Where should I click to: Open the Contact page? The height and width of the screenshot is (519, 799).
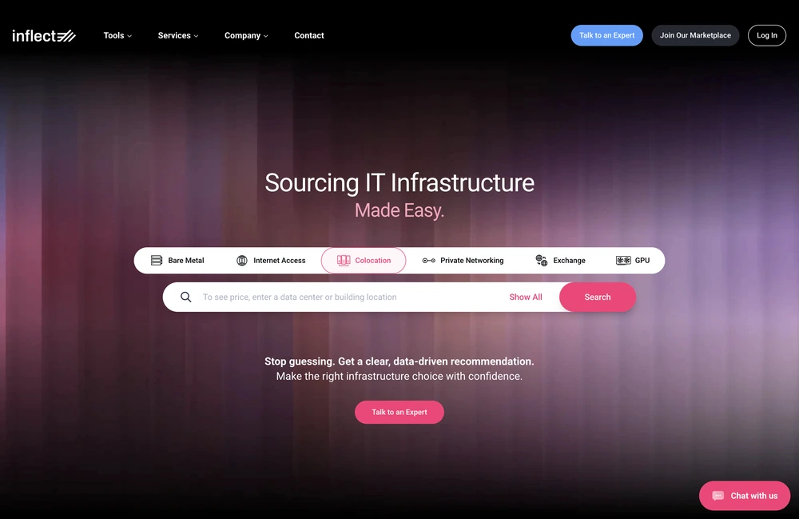tap(308, 35)
